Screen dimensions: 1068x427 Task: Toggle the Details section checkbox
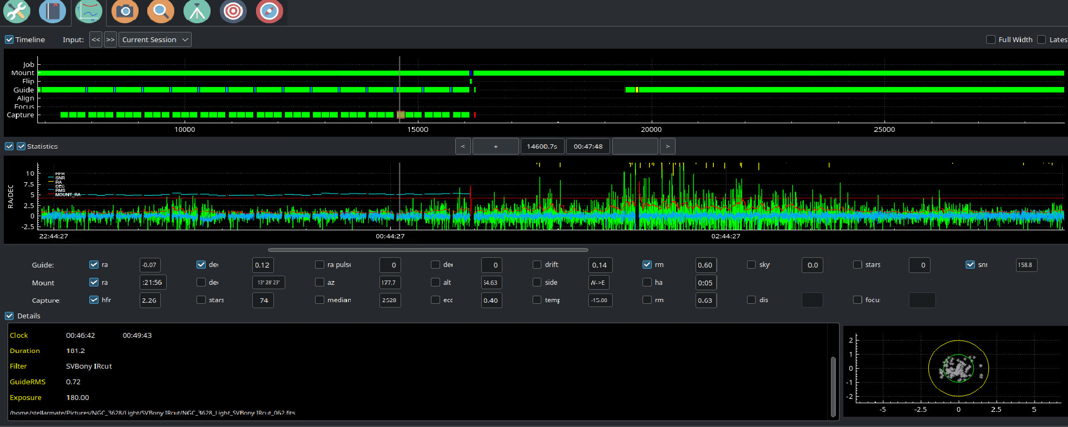point(9,316)
